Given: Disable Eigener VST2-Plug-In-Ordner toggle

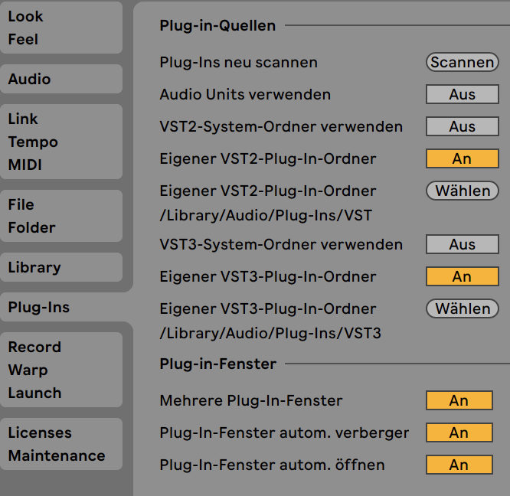Looking at the screenshot, I should [462, 159].
